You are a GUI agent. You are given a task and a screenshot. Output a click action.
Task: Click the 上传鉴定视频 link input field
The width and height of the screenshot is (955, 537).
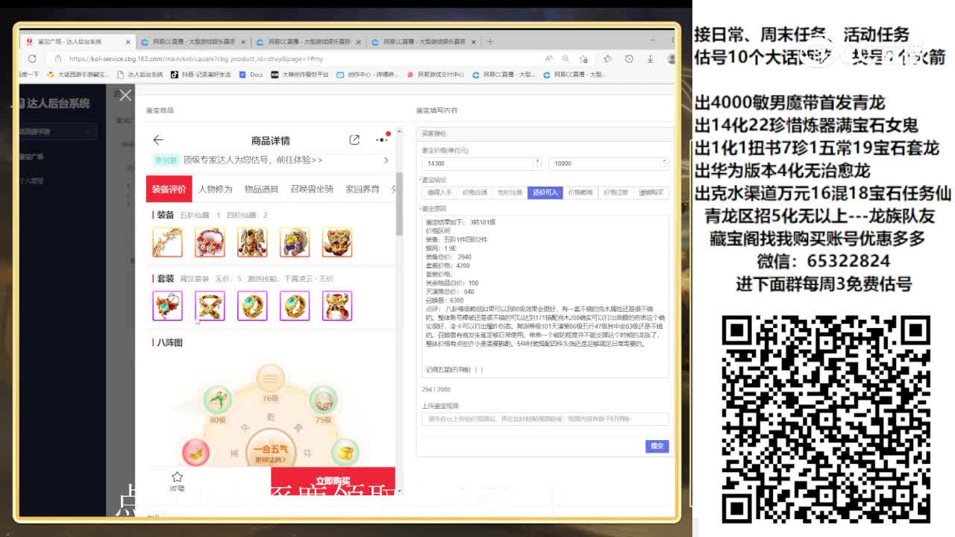pos(545,419)
